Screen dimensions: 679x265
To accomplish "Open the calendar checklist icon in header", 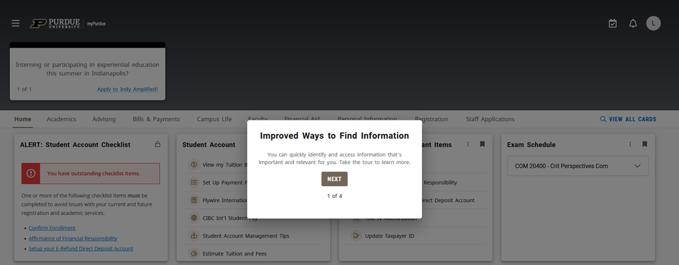I will coord(612,23).
